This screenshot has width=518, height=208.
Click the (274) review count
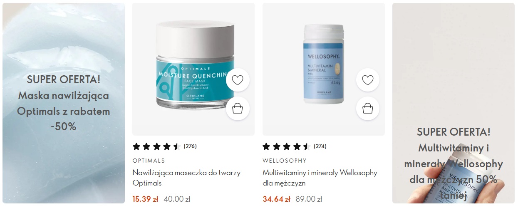[320, 146]
